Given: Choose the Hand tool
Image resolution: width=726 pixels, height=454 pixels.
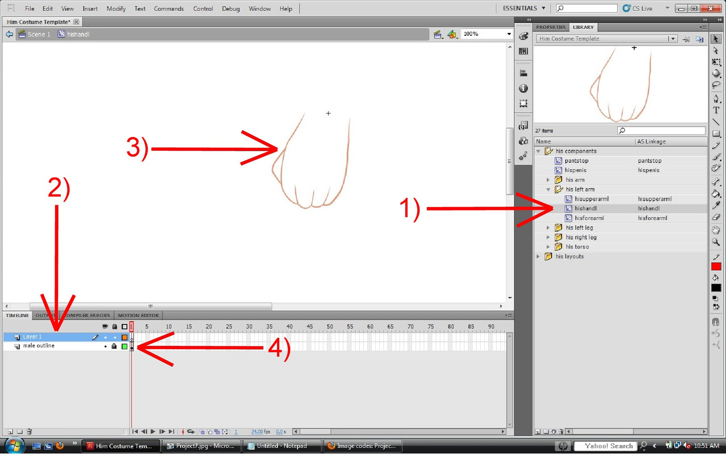Looking at the screenshot, I should (x=716, y=230).
